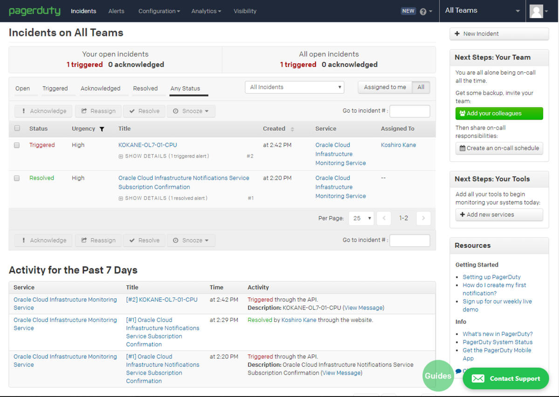Viewport: 559px width, 397px height.
Task: Go to next page arrow
Action: 423,218
